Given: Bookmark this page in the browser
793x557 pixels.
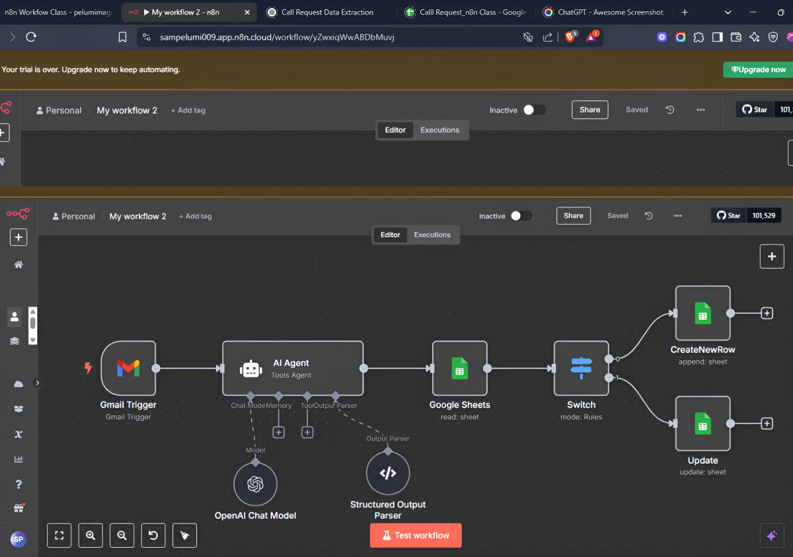Looking at the screenshot, I should coord(122,37).
